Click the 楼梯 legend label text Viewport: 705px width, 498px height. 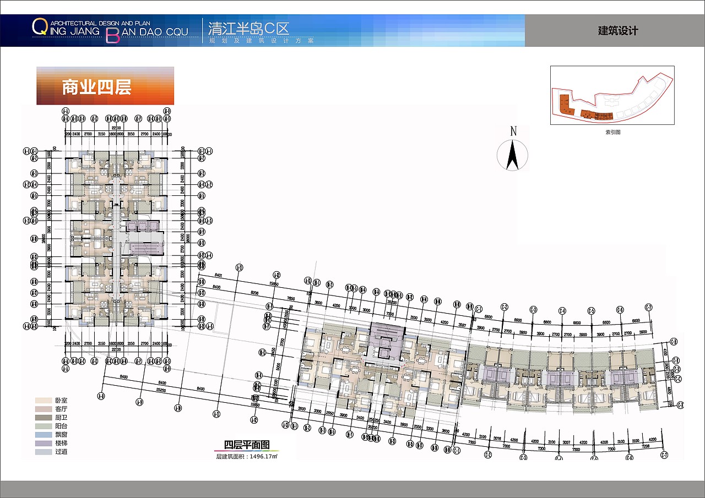pos(61,444)
